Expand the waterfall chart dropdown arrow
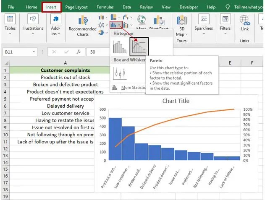This screenshot has width=265, height=200. pyautogui.click(x=131, y=17)
